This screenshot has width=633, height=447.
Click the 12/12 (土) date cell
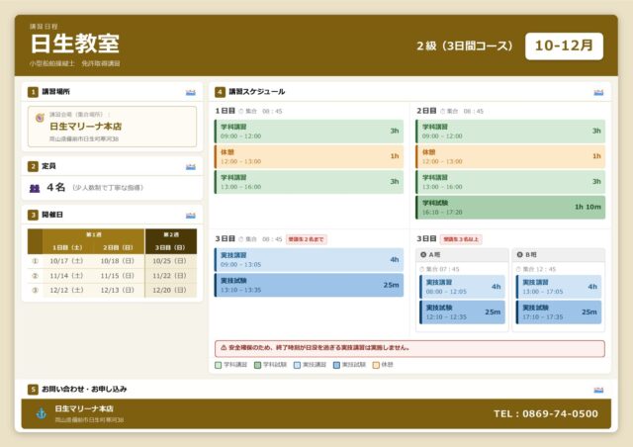66,291
